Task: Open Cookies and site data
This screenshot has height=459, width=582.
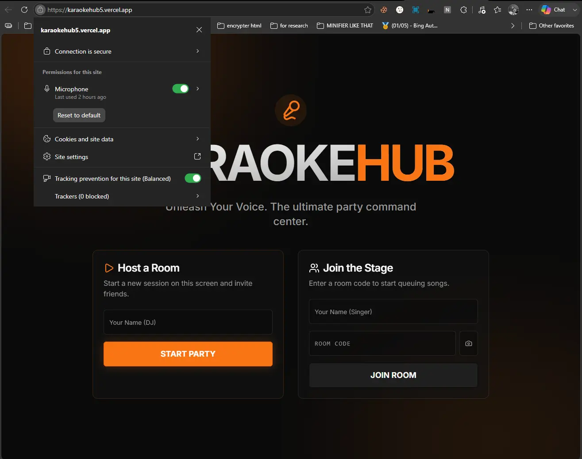Action: click(122, 139)
